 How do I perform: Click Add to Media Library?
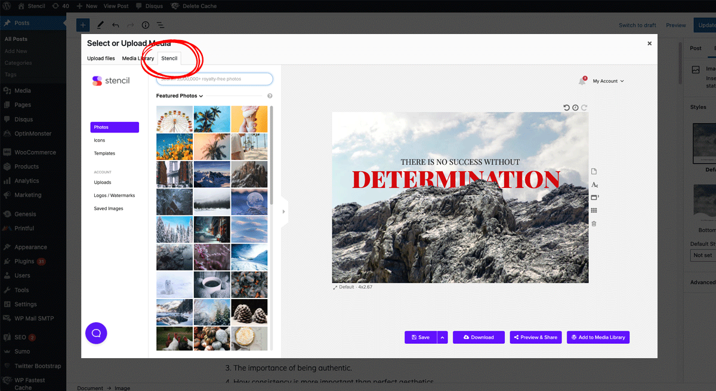(x=598, y=337)
